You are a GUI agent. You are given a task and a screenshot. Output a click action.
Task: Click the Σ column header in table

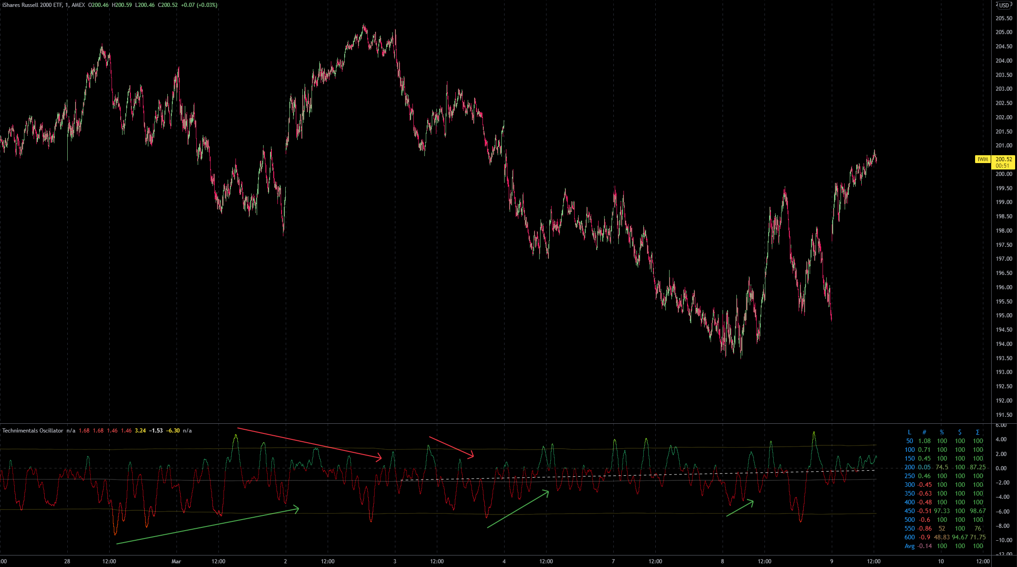[977, 433]
